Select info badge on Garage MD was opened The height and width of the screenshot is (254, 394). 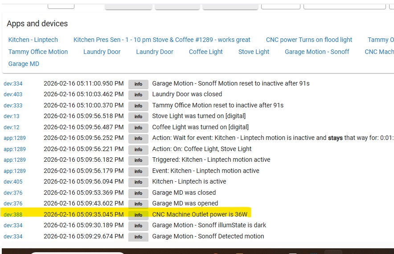click(138, 204)
